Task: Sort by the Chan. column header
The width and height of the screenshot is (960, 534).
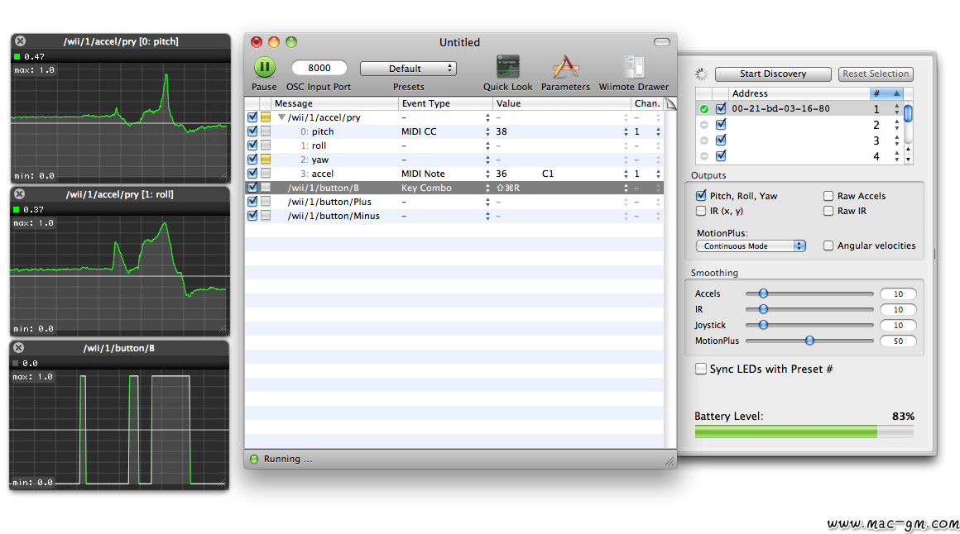Action: (x=648, y=103)
